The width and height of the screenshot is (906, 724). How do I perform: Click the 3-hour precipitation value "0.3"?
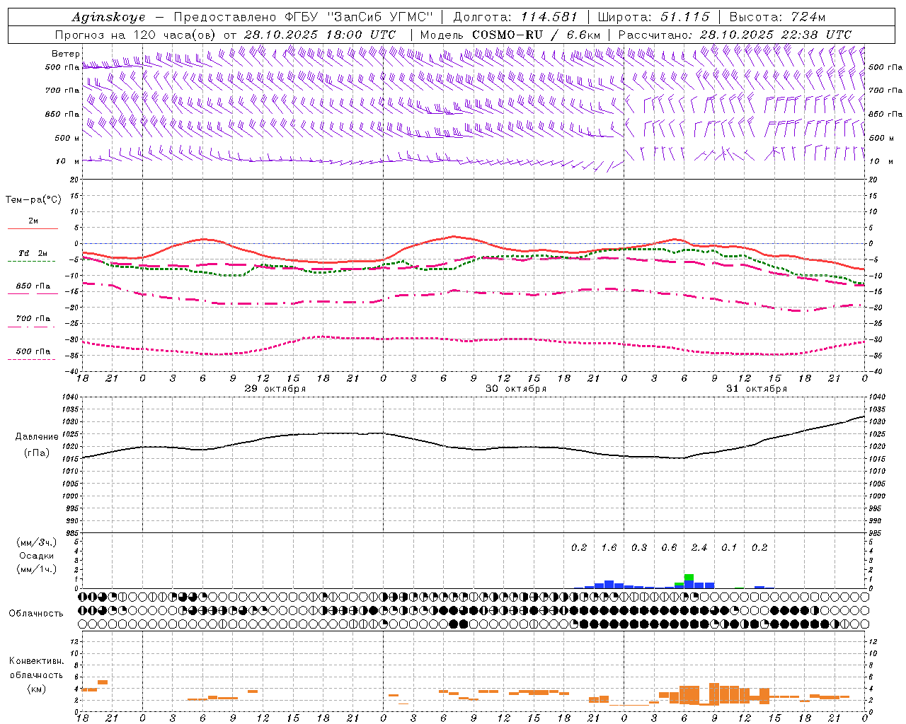coord(639,548)
